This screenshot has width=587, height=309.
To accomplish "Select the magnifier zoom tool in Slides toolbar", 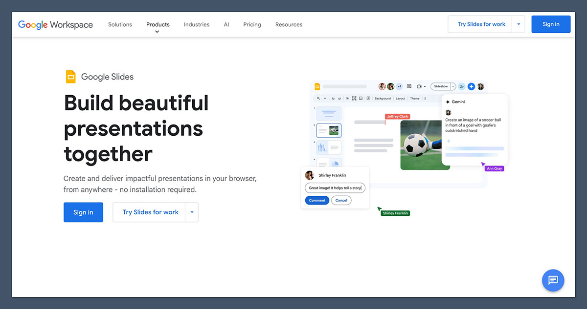I will [x=318, y=99].
